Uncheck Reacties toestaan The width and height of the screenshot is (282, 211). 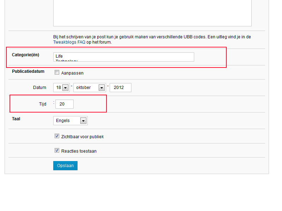[57, 151]
